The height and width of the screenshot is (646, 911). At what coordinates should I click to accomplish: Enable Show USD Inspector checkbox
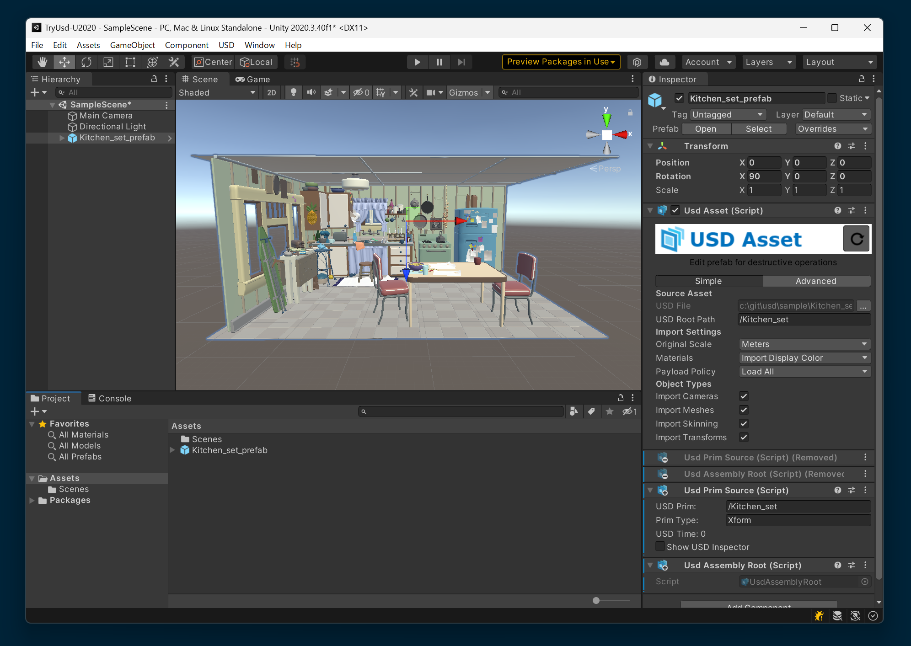(660, 547)
